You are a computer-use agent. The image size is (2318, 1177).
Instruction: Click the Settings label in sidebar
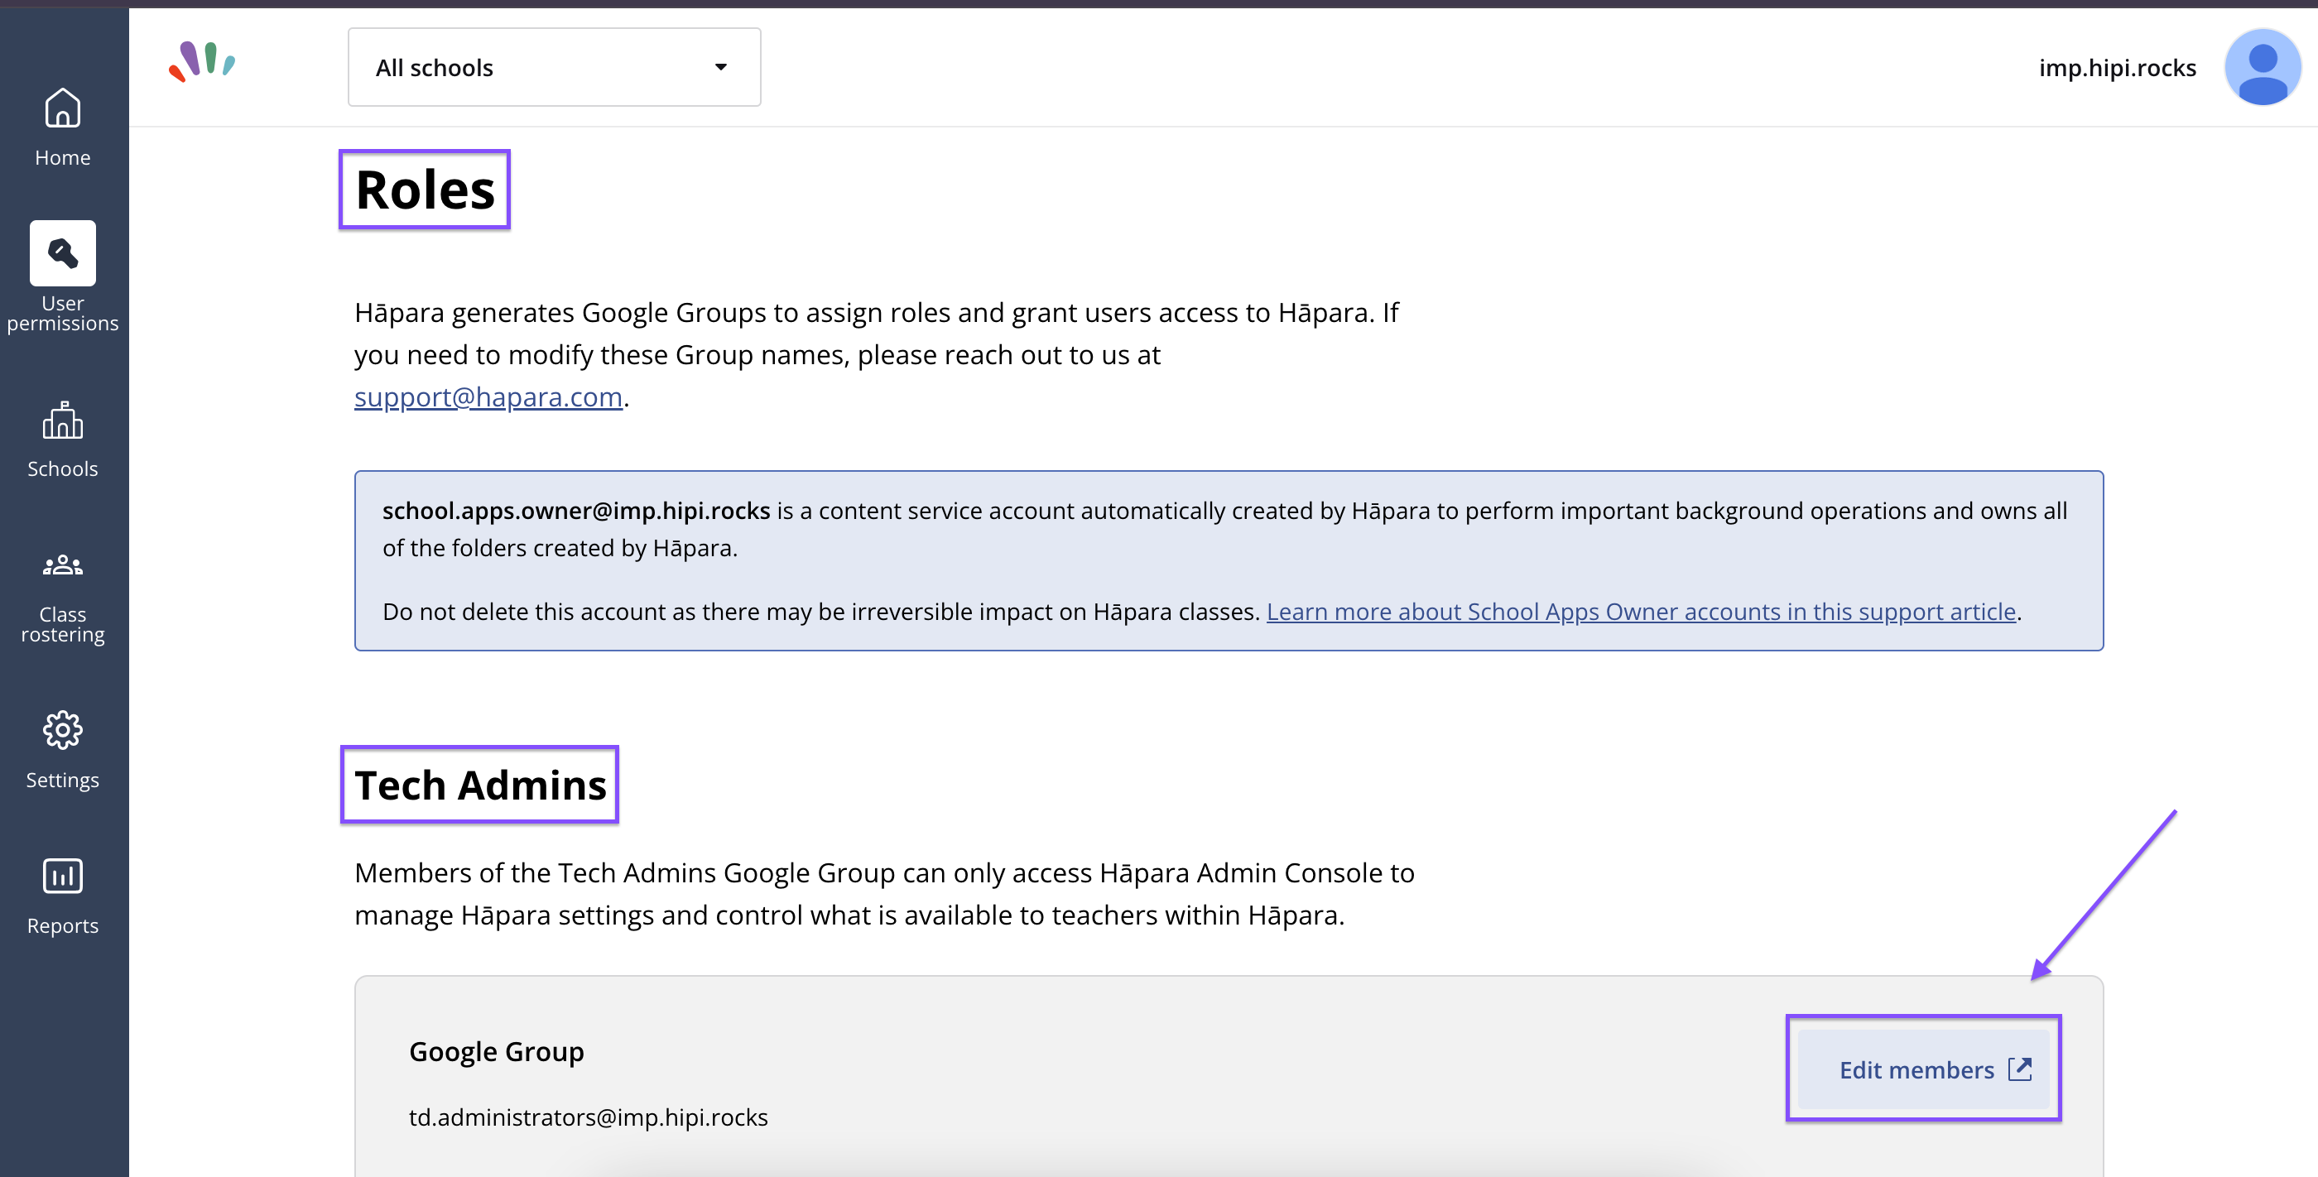pos(62,781)
